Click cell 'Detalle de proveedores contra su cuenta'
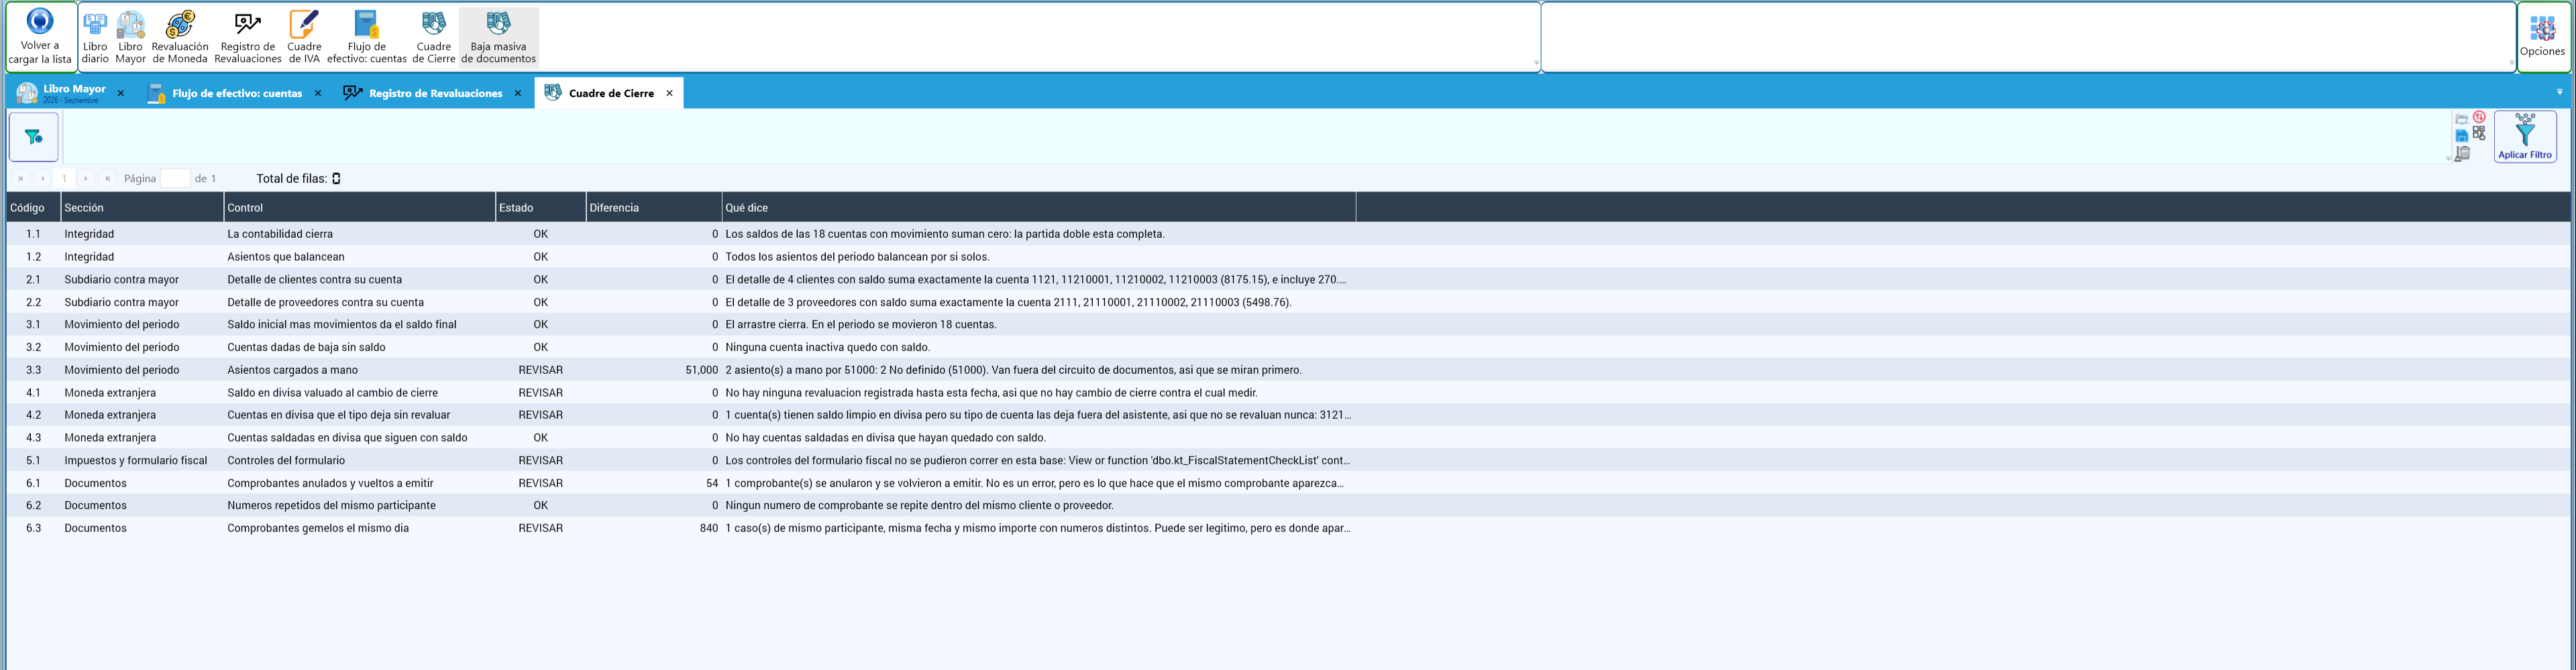Screen dimensions: 2576x670 click(x=359, y=303)
